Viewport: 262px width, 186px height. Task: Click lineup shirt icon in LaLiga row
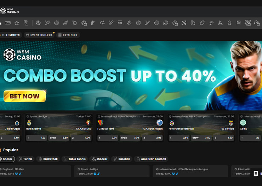click(x=95, y=174)
